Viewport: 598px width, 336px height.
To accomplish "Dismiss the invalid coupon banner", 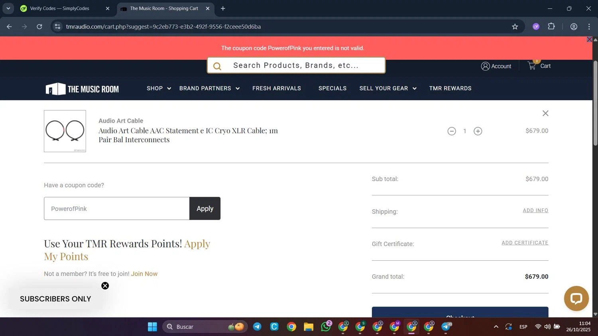I will point(589,39).
